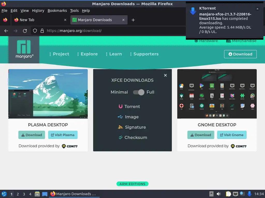Open the Help menu
This screenshot has height=198, width=265.
[86, 11]
